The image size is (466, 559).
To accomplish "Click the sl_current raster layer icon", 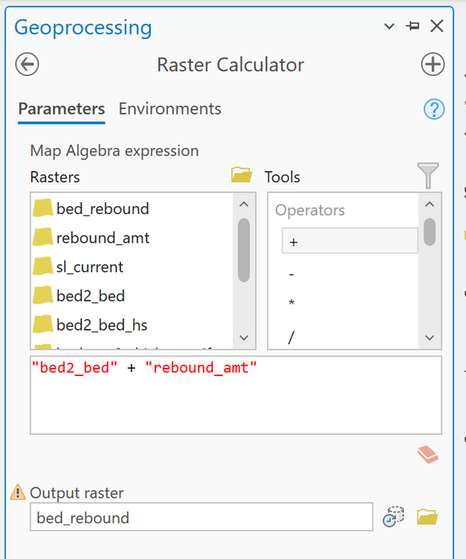I will point(43,266).
